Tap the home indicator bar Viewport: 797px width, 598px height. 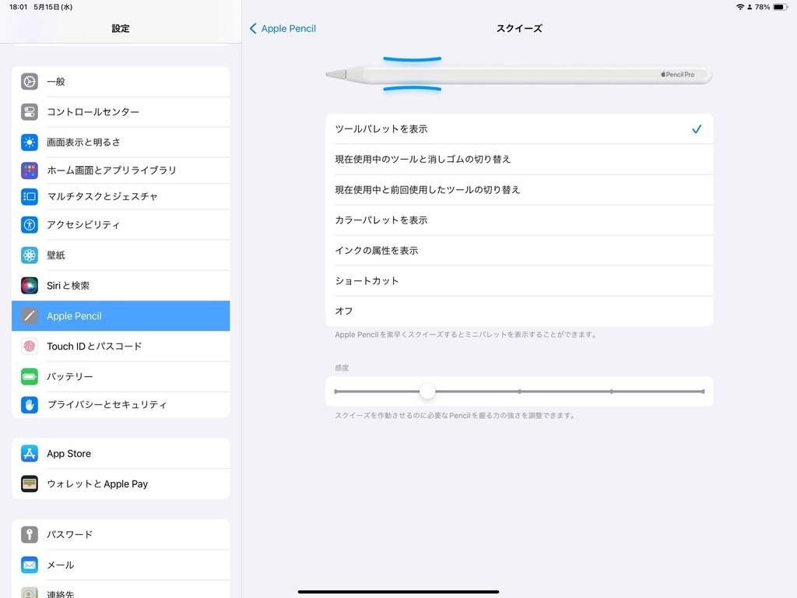coord(398,592)
